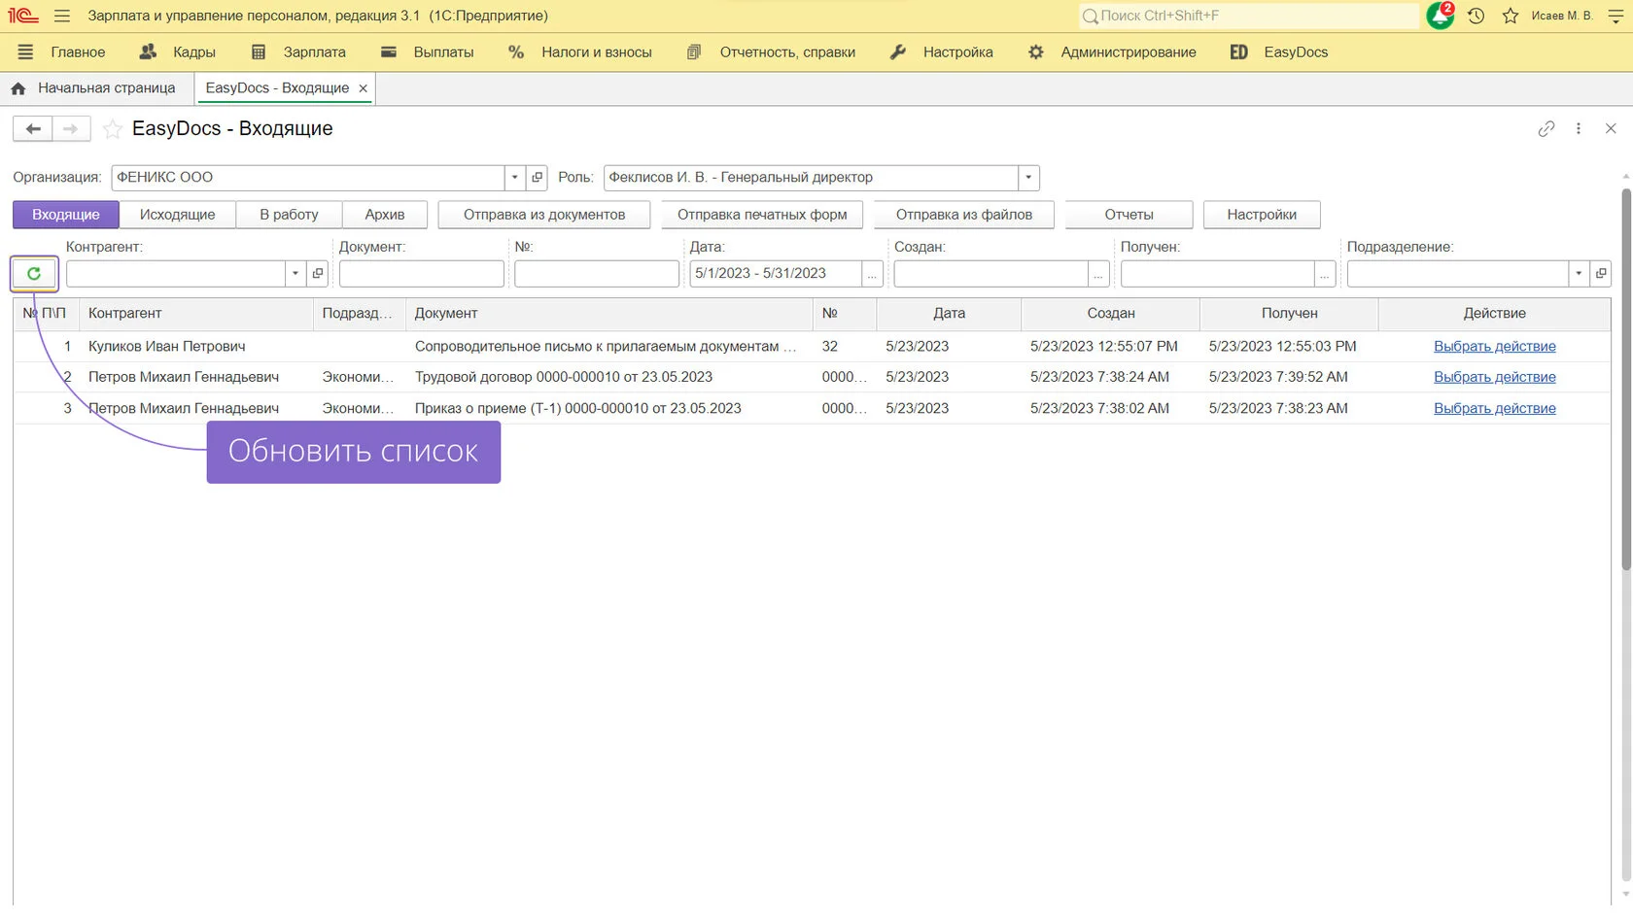Click the green refresh list icon
Viewport: 1633px width, 918px height.
(34, 274)
